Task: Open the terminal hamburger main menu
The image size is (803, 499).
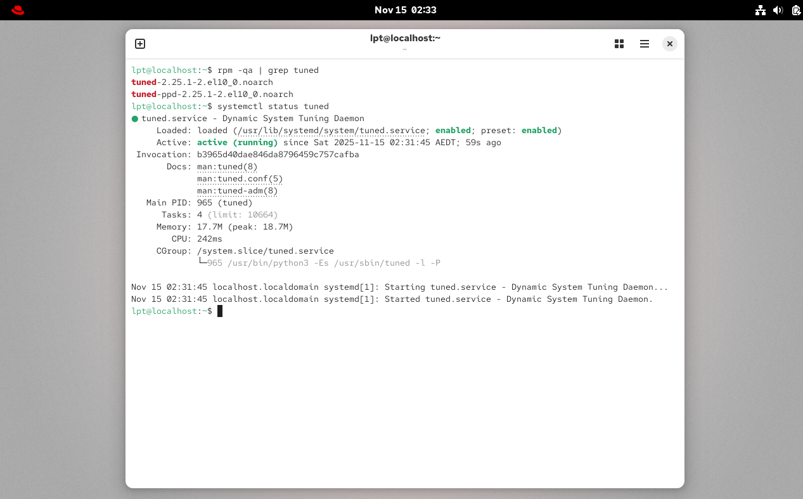Action: click(644, 44)
